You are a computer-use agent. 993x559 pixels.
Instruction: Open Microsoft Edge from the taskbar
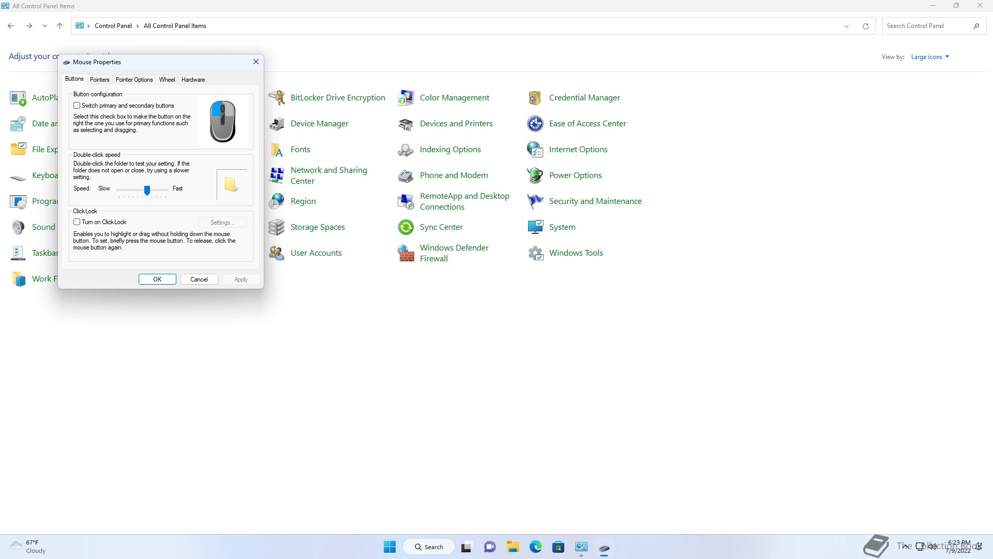coord(535,547)
